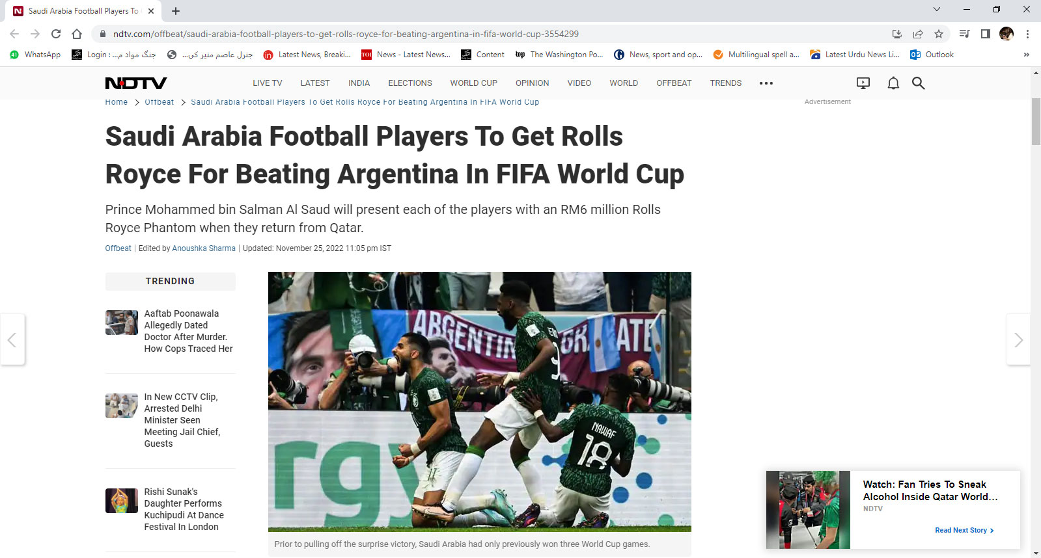Select LATEST menu item
This screenshot has width=1041, height=558.
click(315, 83)
